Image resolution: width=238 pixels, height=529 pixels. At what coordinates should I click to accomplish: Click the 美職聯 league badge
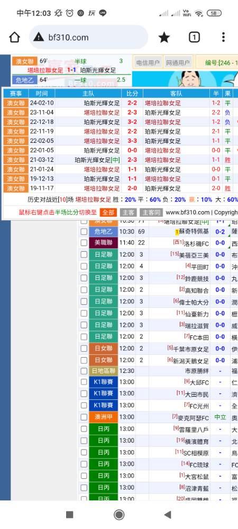pos(104,243)
